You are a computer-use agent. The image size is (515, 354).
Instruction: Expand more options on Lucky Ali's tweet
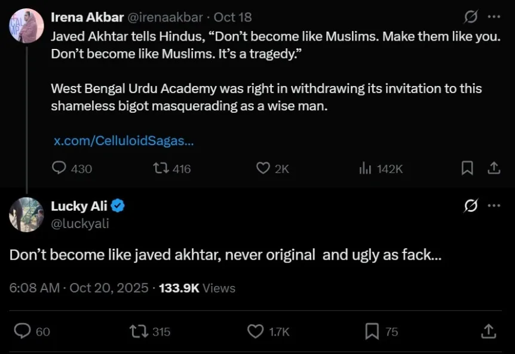tap(494, 206)
